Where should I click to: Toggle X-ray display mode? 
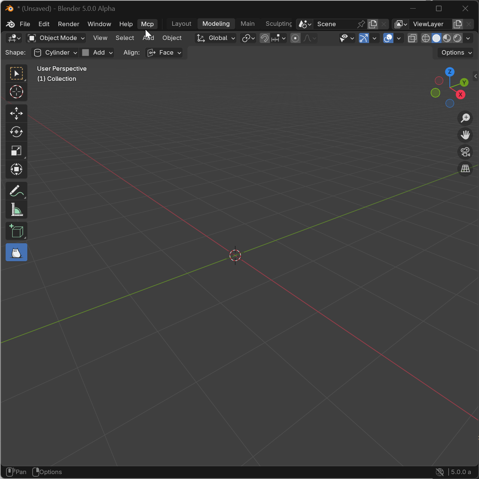(412, 38)
